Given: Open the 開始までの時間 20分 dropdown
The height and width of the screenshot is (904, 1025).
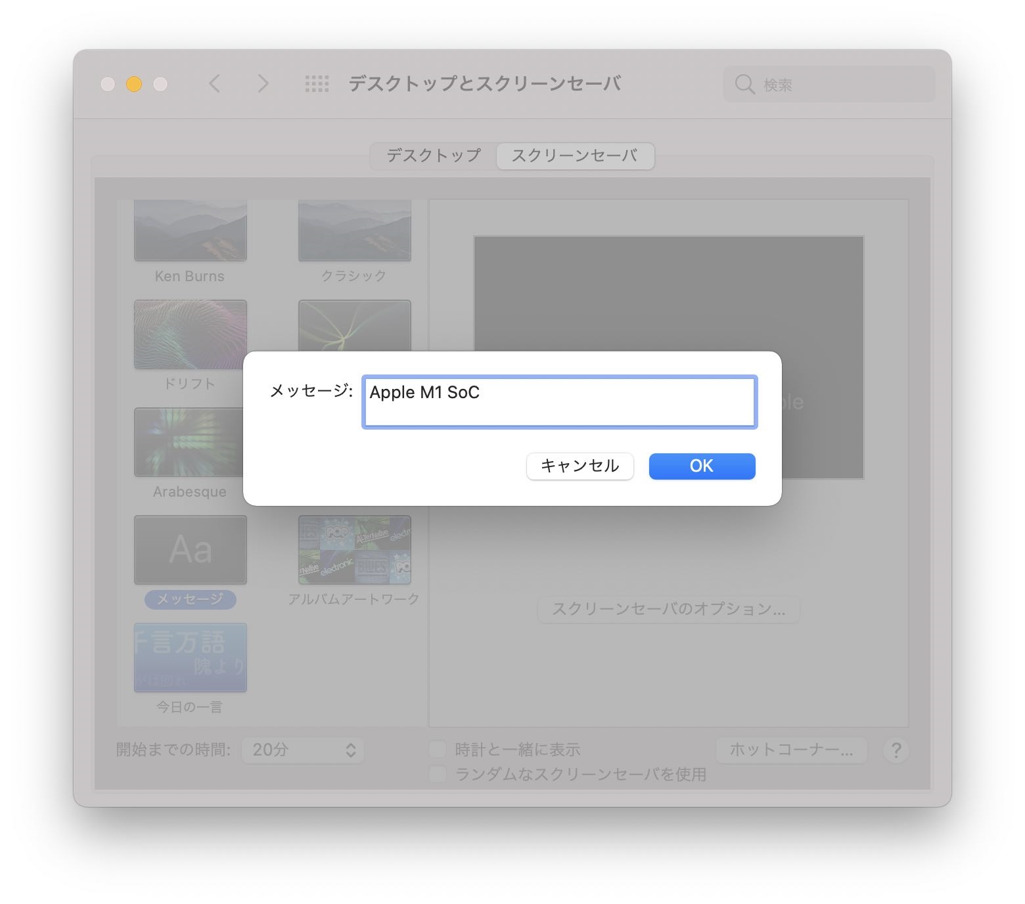Looking at the screenshot, I should [x=302, y=750].
